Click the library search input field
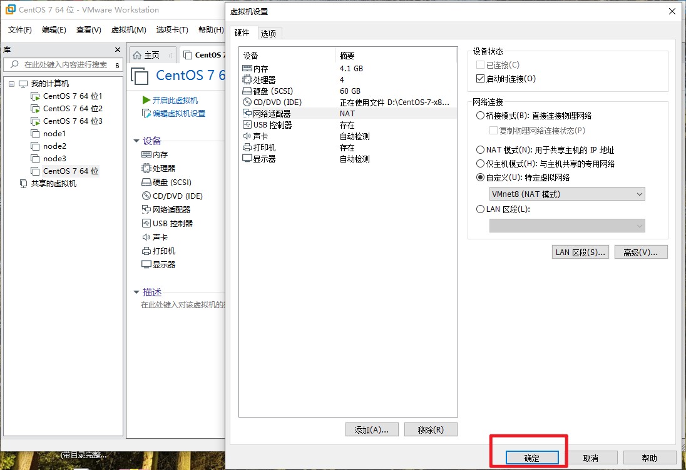This screenshot has width=686, height=470. click(63, 64)
